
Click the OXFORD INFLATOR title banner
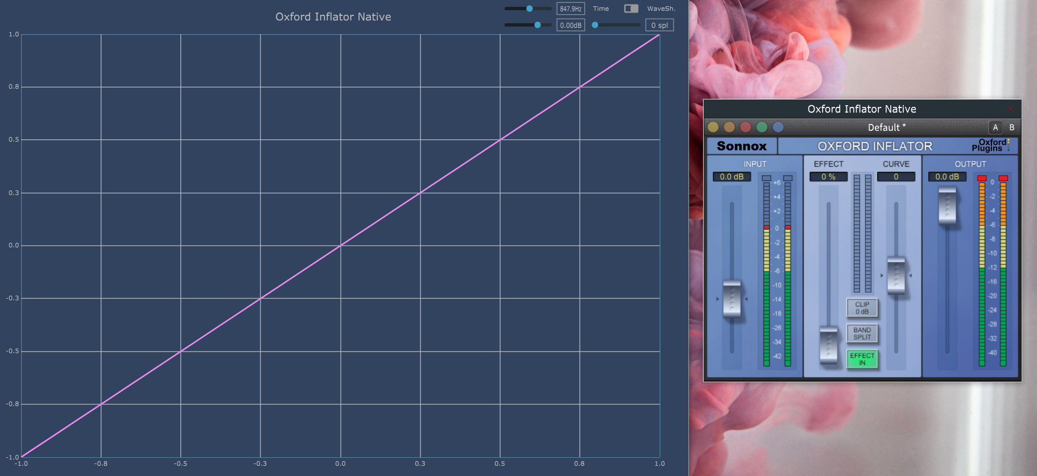875,146
